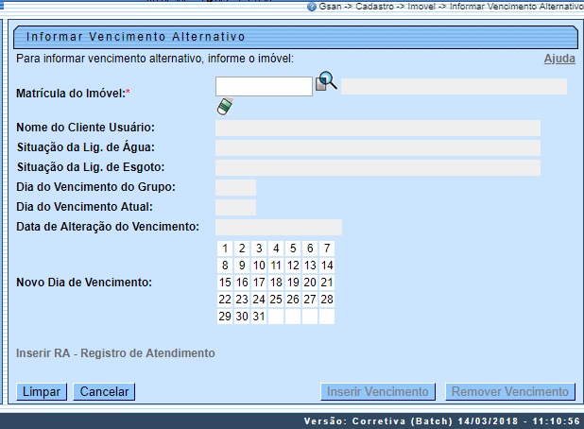This screenshot has width=584, height=429.
Task: Click the Informar Vencimento Alternativo panel title
Action: tap(135, 37)
